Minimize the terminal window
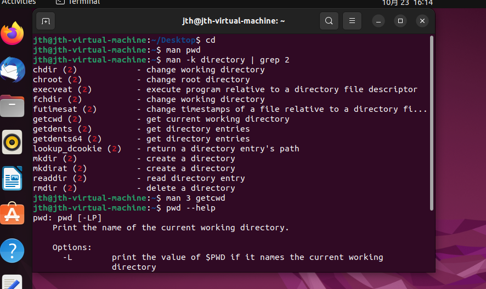Image resolution: width=486 pixels, height=289 pixels. 378,21
